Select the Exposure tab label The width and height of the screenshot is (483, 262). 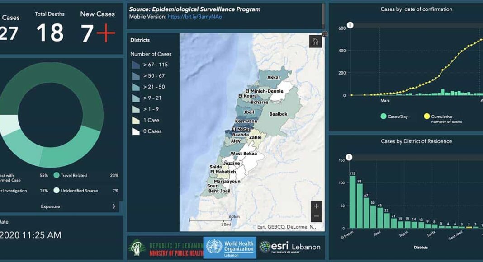pos(50,206)
